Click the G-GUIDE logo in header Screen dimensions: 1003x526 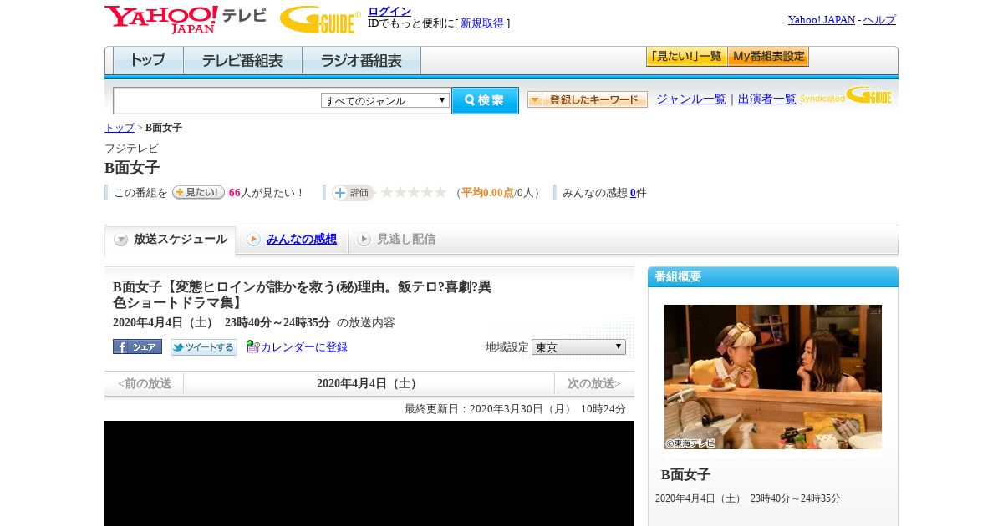[320, 19]
